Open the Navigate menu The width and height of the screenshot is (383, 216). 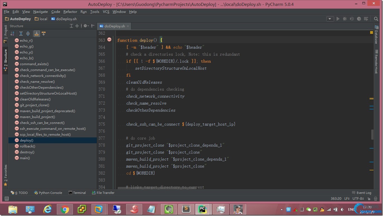click(x=41, y=12)
